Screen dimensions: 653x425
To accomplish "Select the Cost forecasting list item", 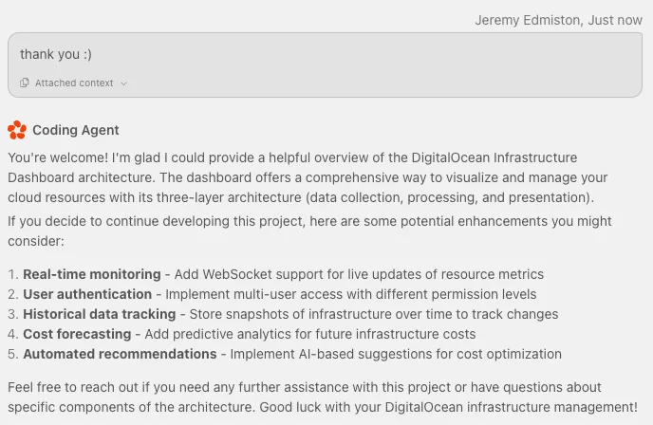I will click(x=241, y=334).
